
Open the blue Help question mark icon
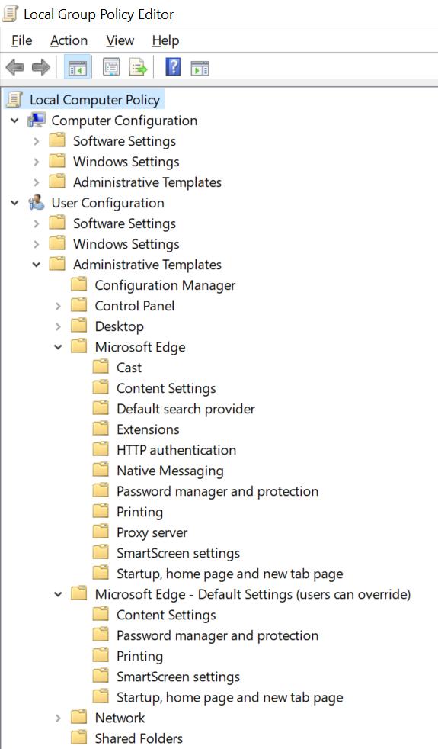(x=173, y=67)
